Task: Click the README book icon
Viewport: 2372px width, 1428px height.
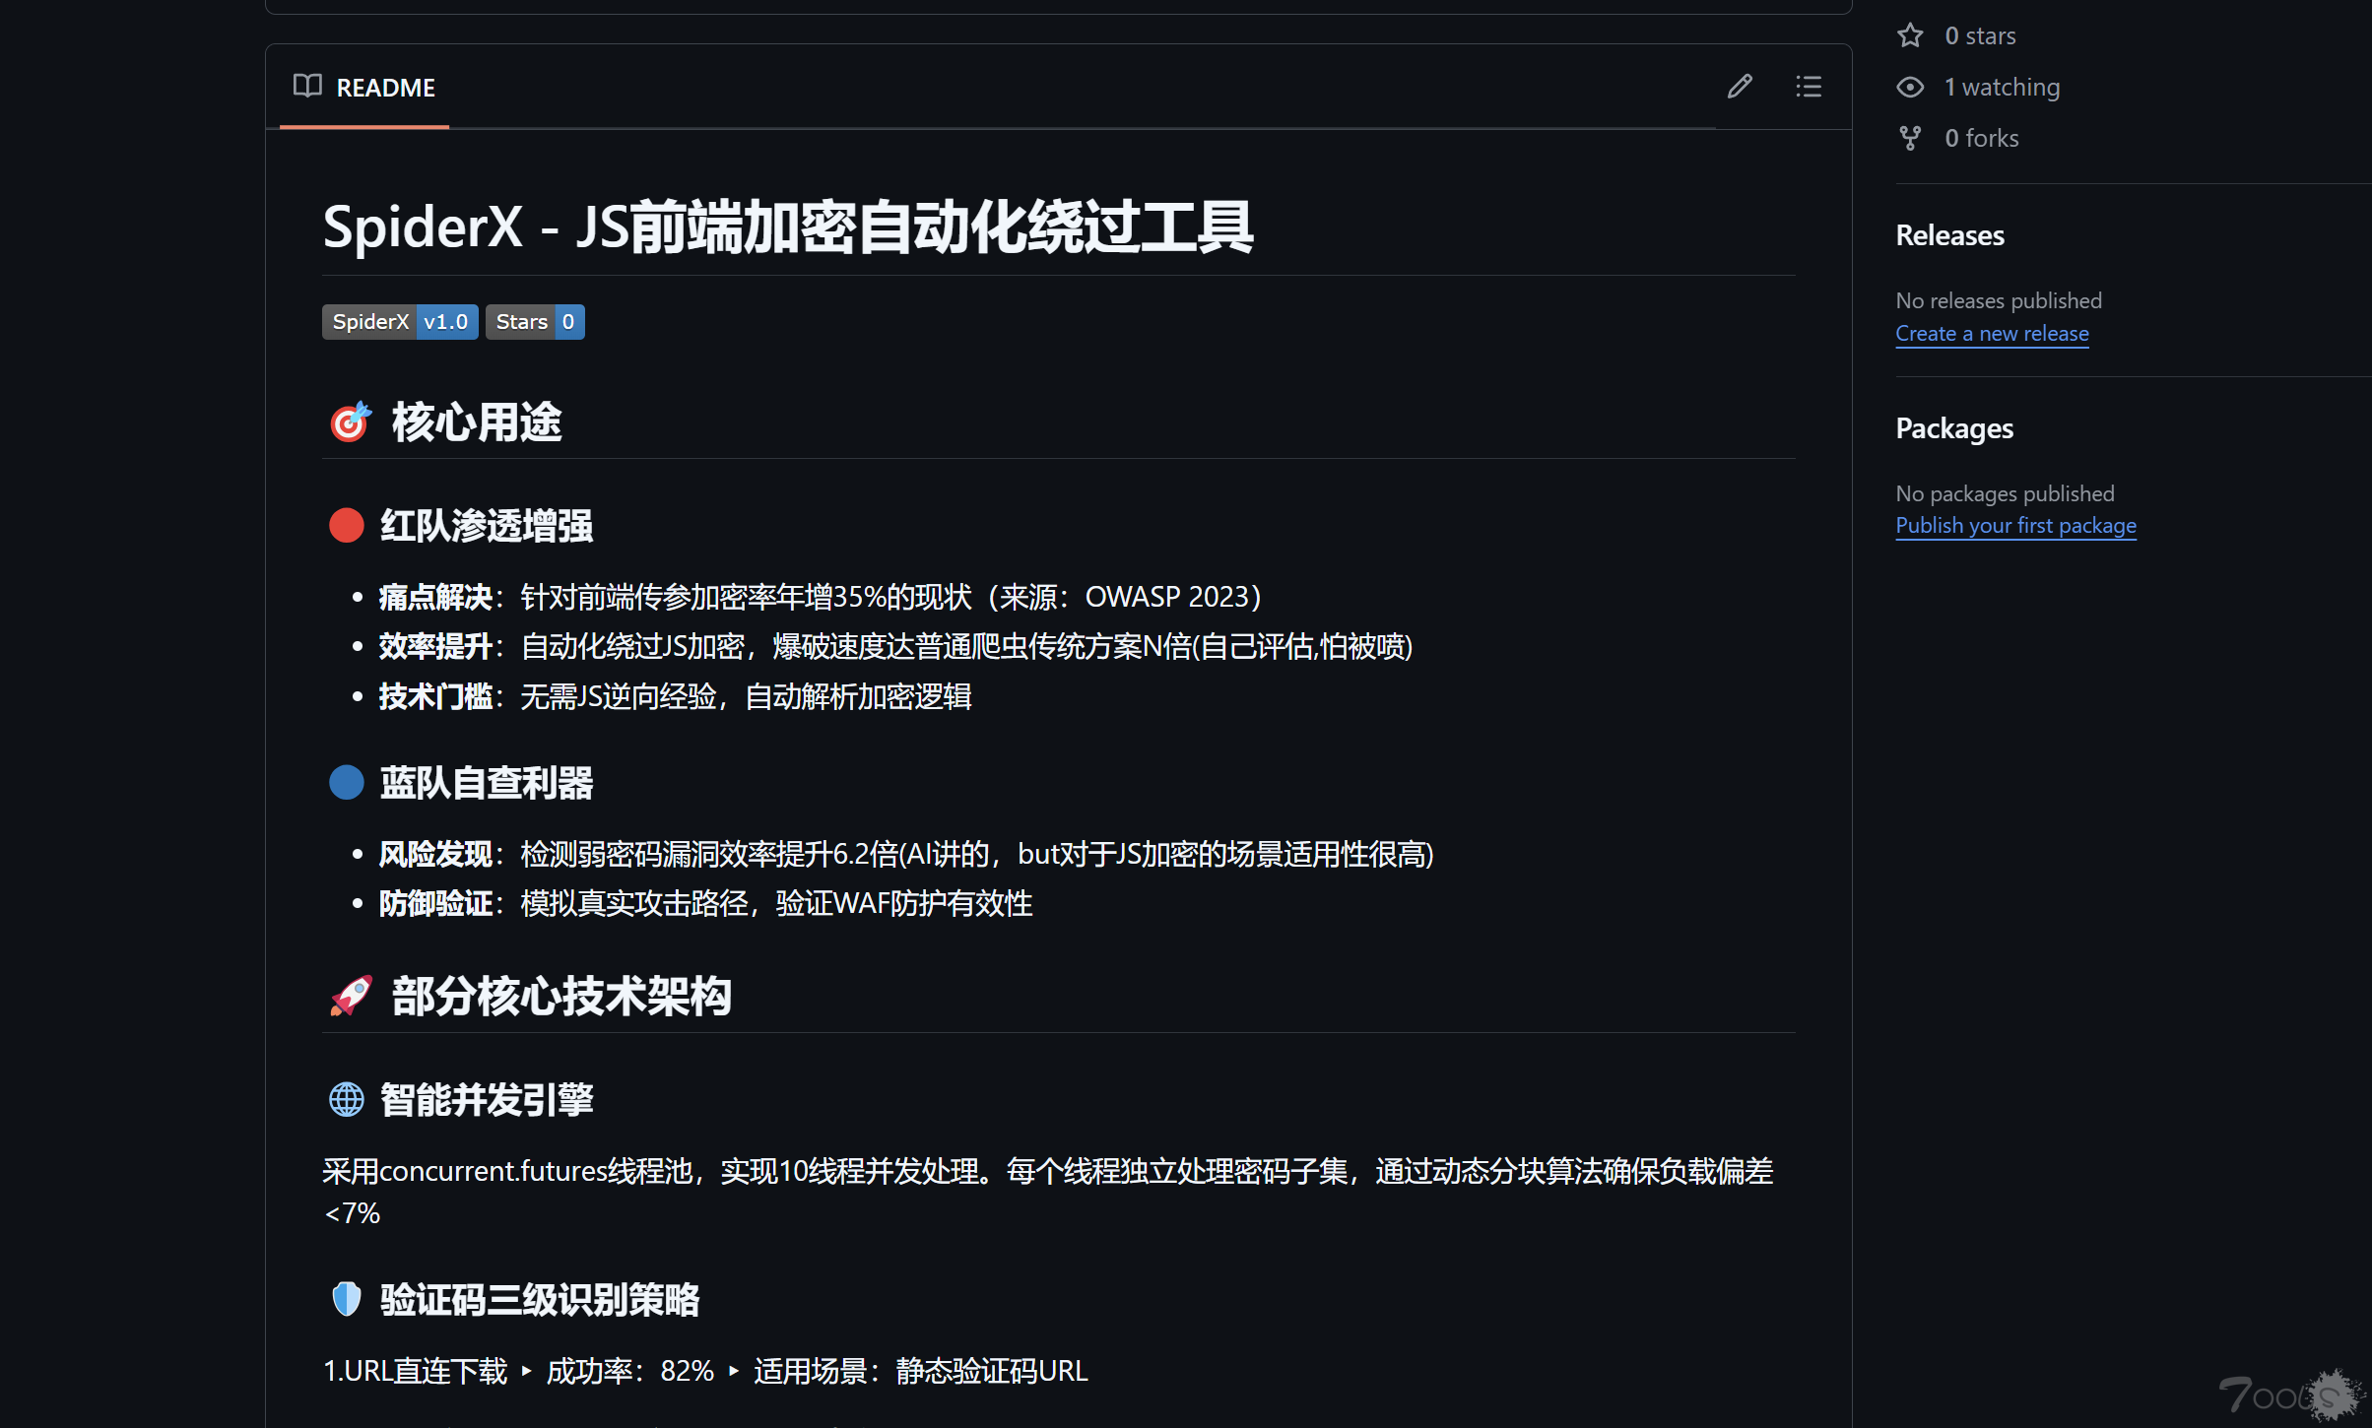Action: click(x=307, y=87)
